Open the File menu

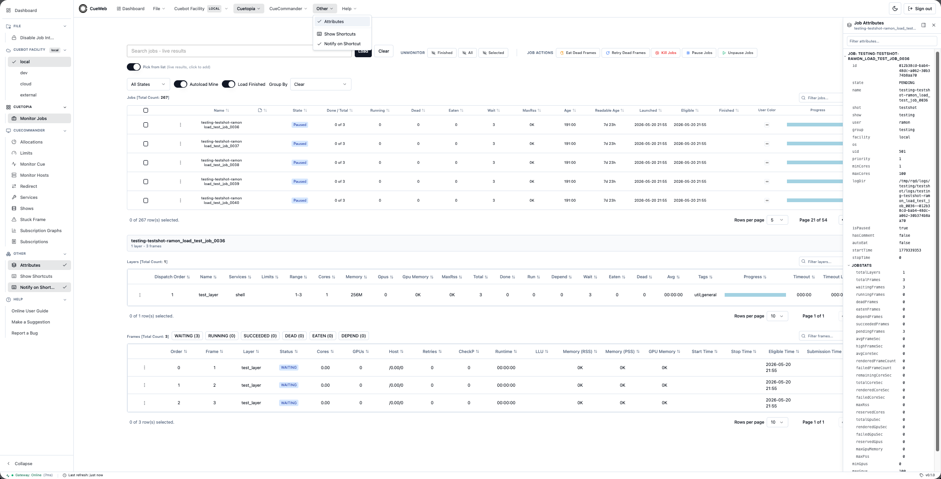[x=159, y=9]
